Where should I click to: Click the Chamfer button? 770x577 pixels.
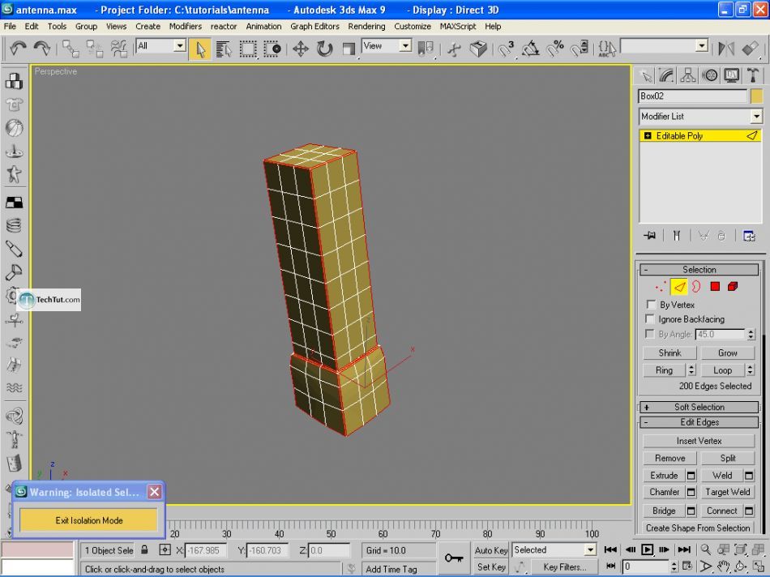(x=665, y=492)
